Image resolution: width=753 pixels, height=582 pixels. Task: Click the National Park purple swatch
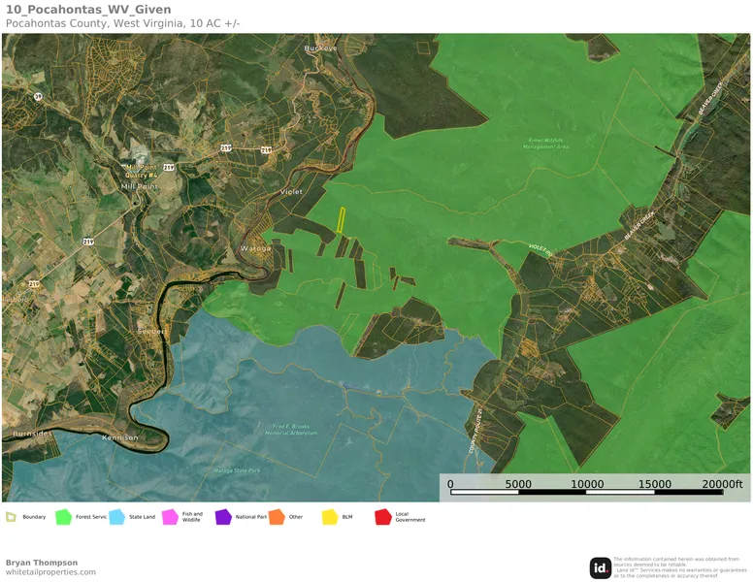coord(223,517)
